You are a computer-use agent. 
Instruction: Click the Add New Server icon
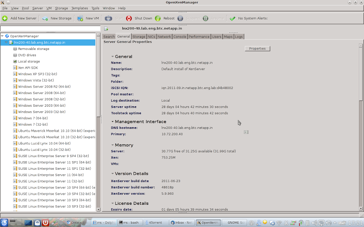[x=5, y=18]
